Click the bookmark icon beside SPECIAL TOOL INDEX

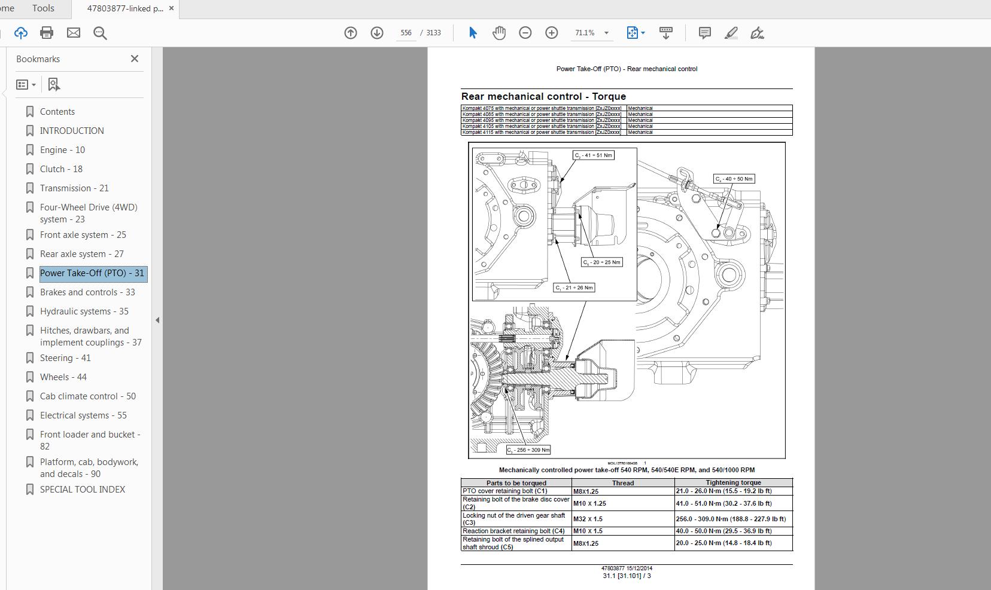(x=29, y=490)
